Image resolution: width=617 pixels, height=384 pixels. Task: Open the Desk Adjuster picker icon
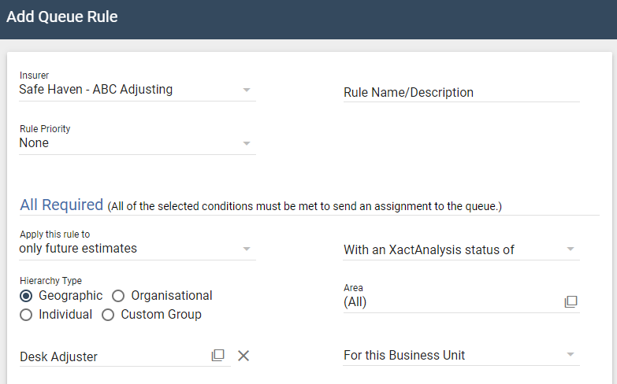(218, 356)
